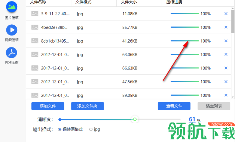Open the 视频压缩 video compression icon
This screenshot has height=142, width=235.
pyautogui.click(x=12, y=30)
